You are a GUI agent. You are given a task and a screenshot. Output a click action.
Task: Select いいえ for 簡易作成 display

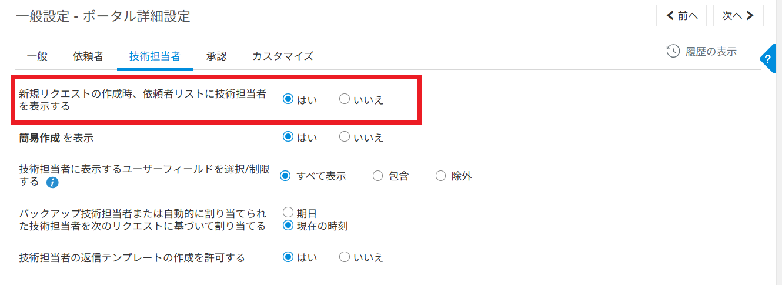345,137
